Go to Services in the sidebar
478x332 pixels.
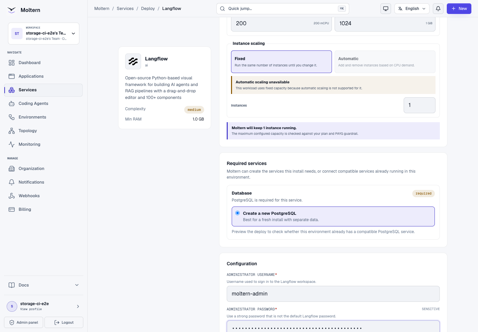click(43, 90)
